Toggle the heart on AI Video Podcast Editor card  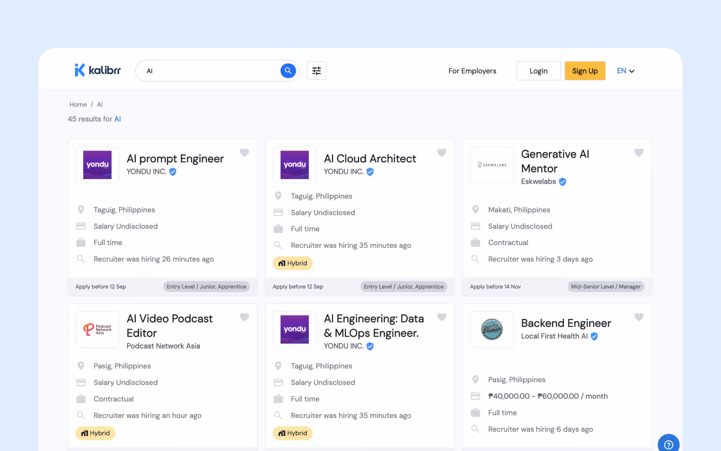(244, 317)
